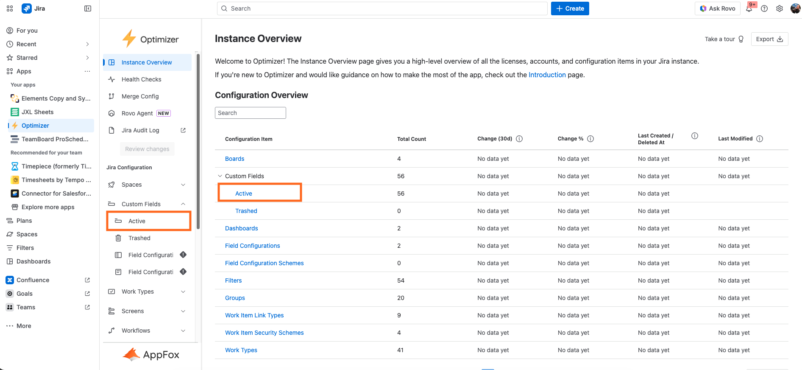The image size is (802, 370).
Task: Expand the Workflows sidebar section
Action: click(183, 331)
